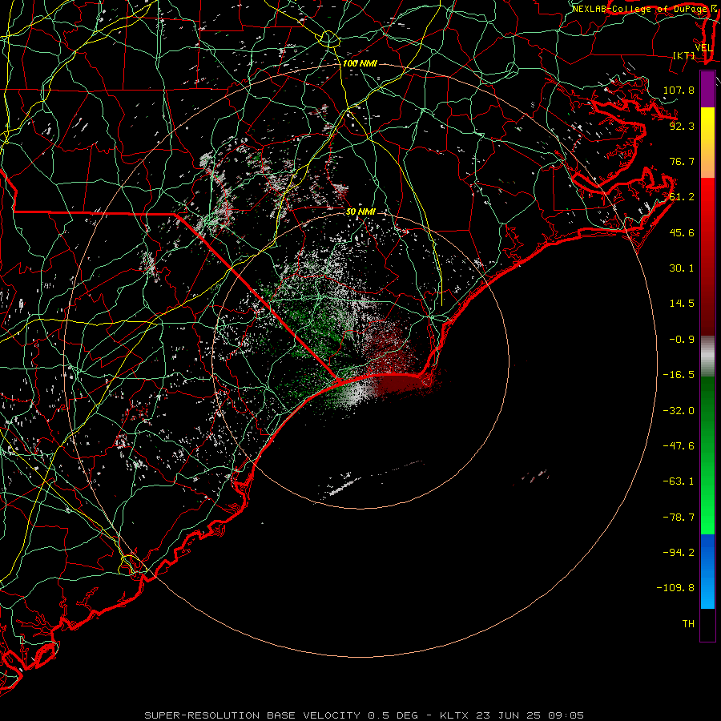Pick the blue segment of the color bar
721x721 pixels.
707,571
